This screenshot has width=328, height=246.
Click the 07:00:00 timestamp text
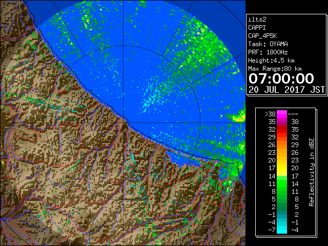click(281, 78)
